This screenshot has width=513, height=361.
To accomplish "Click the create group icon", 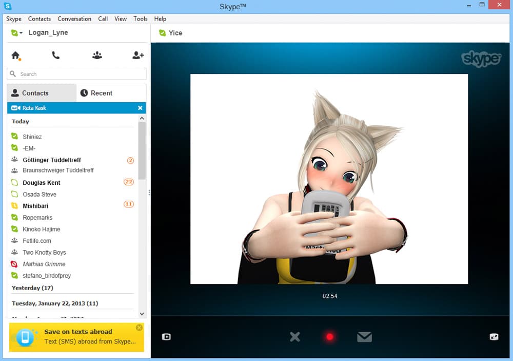I will 97,55.
